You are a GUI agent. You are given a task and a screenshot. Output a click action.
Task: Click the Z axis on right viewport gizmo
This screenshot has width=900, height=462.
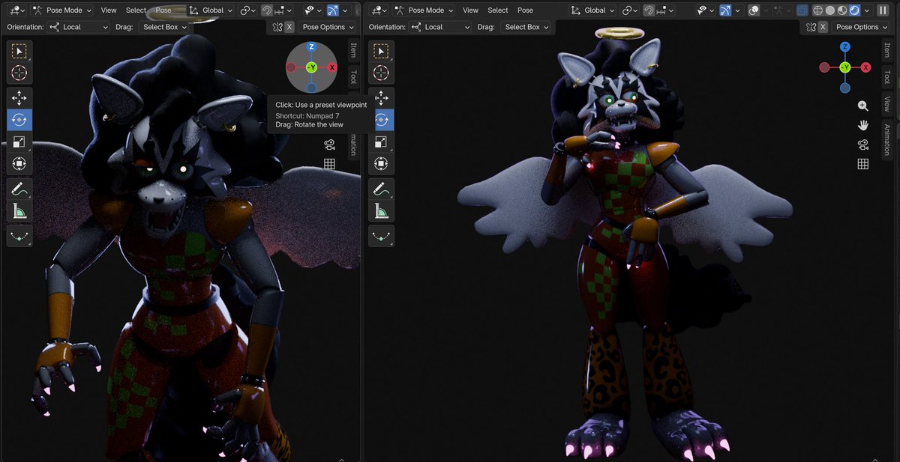(845, 46)
